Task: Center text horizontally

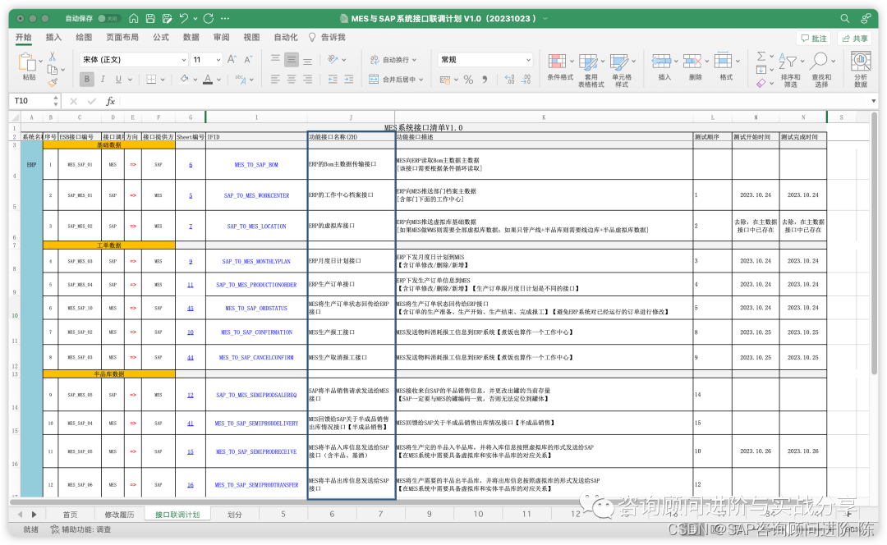Action: (x=292, y=79)
